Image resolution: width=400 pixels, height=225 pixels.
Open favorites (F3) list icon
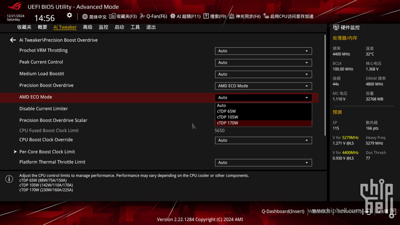(x=112, y=16)
